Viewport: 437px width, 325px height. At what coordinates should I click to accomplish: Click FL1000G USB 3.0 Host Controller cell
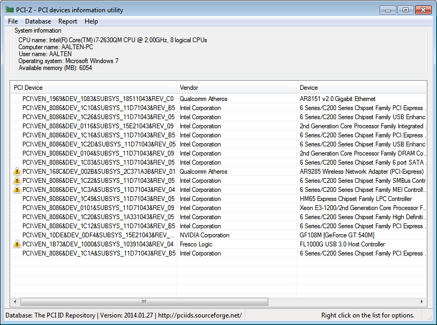(342, 244)
